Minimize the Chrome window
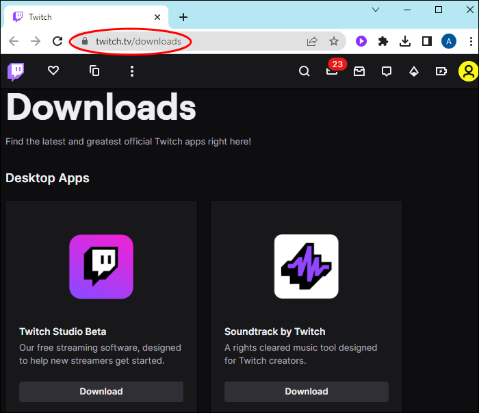Image resolution: width=479 pixels, height=413 pixels. click(x=407, y=10)
